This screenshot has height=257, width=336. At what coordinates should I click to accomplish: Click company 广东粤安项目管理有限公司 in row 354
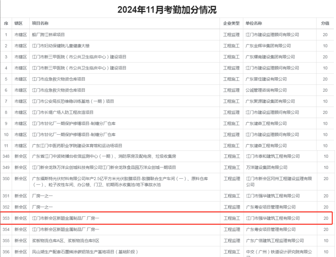point(271,230)
